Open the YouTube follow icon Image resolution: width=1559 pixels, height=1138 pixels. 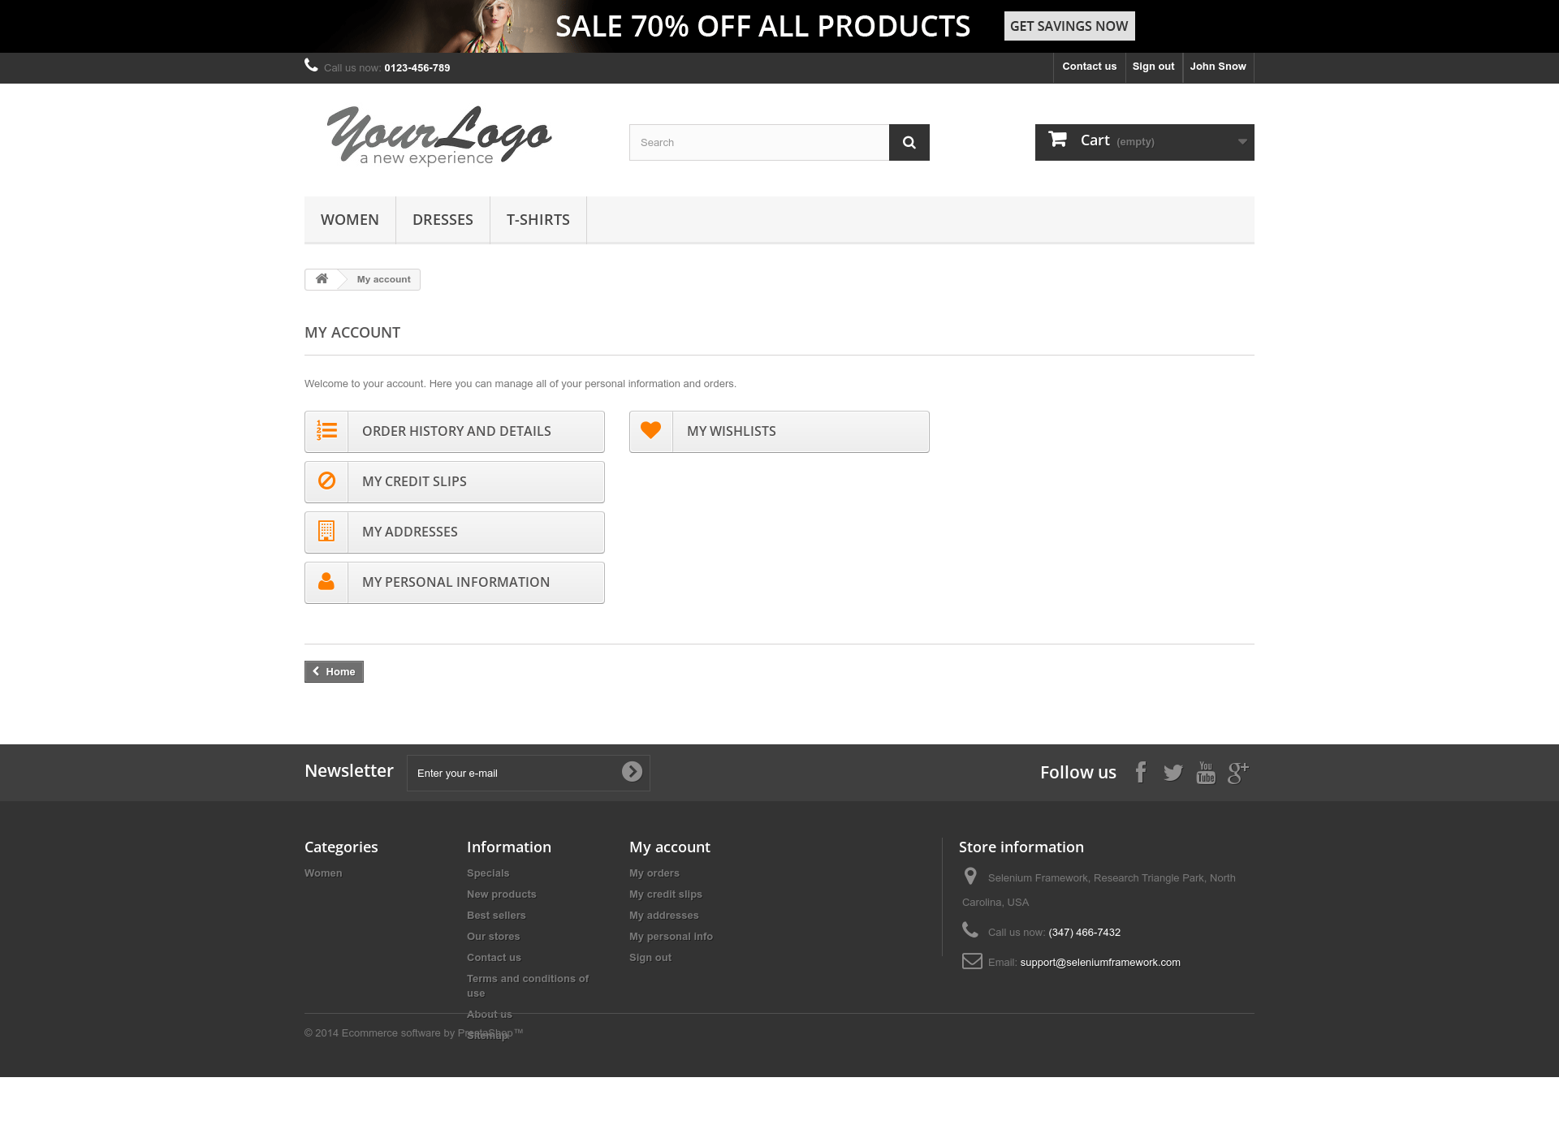click(1206, 773)
